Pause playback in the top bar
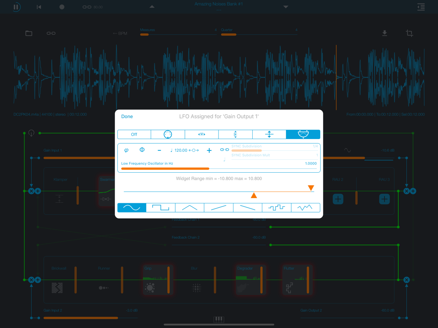The height and width of the screenshot is (328, 438). (x=16, y=7)
